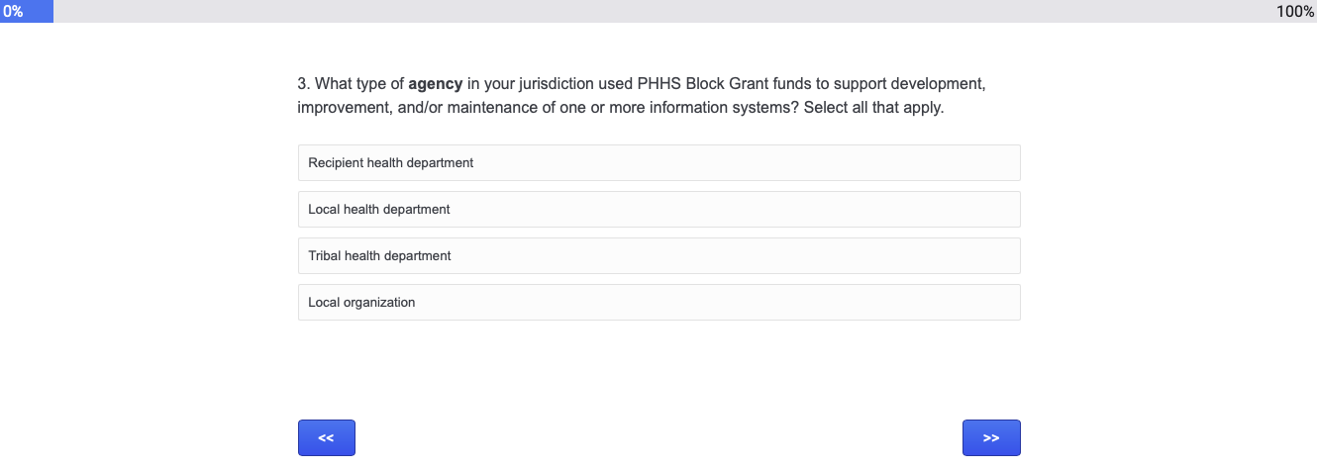The height and width of the screenshot is (469, 1317).
Task: Click the "Tribal health department" label text
Action: click(379, 256)
